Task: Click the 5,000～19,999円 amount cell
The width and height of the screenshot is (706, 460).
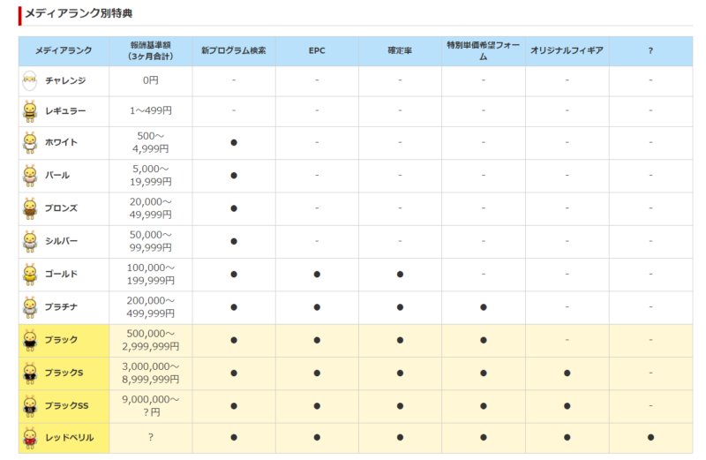Action: click(x=150, y=176)
